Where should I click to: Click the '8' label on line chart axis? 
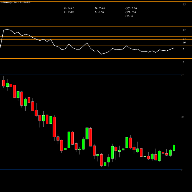pos(184,49)
